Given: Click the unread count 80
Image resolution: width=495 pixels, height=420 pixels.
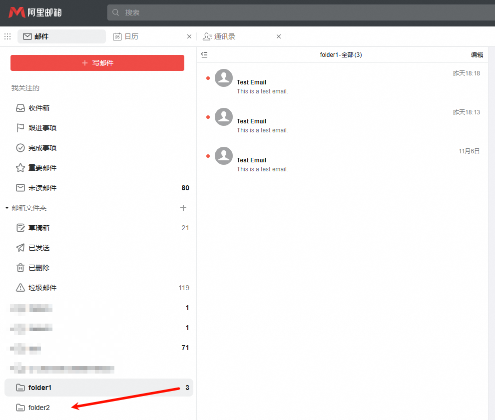Looking at the screenshot, I should pyautogui.click(x=185, y=188).
